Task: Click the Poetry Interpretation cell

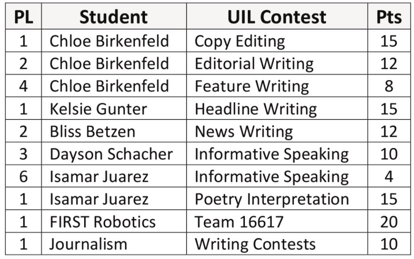Action: (x=277, y=199)
